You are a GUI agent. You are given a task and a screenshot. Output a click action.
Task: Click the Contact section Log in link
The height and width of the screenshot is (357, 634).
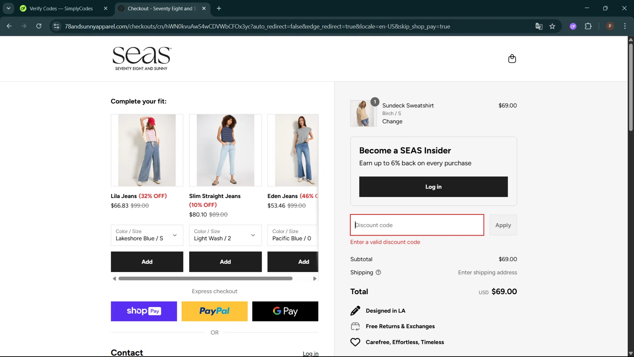pyautogui.click(x=311, y=354)
